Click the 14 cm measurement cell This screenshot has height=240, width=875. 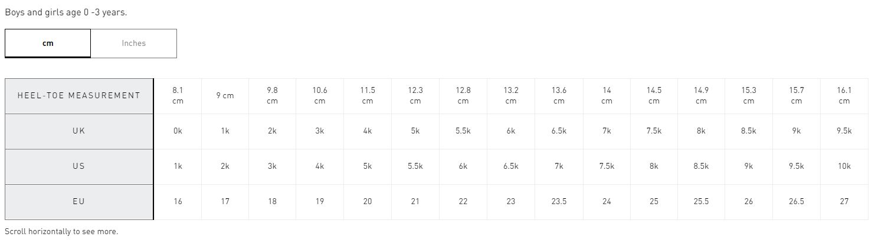pos(607,96)
